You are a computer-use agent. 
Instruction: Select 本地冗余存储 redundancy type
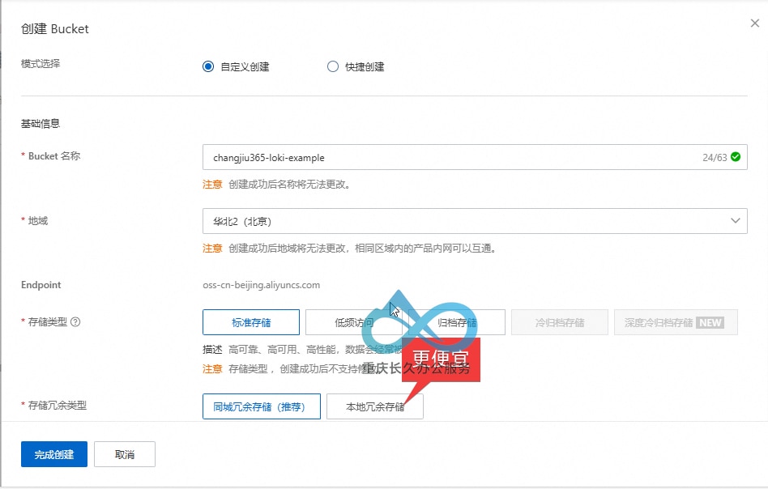pyautogui.click(x=375, y=406)
